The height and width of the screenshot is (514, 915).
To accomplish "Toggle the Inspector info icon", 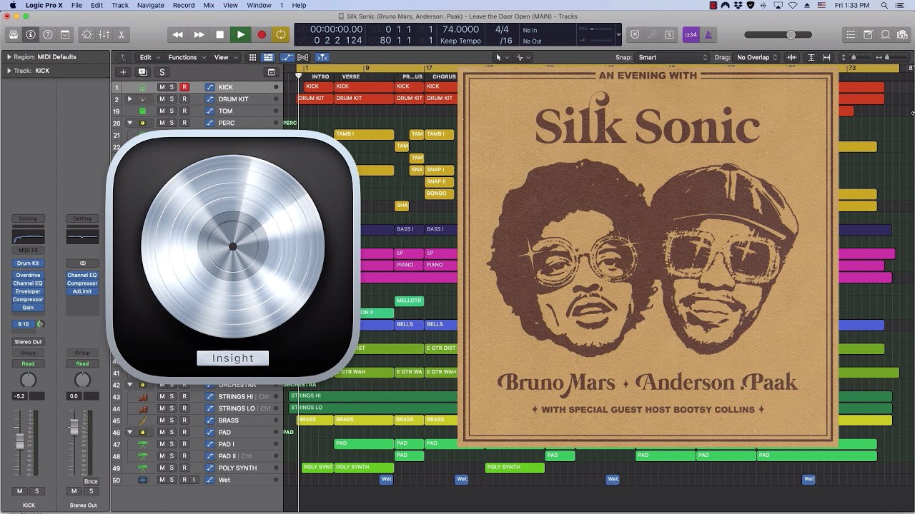I will 31,34.
